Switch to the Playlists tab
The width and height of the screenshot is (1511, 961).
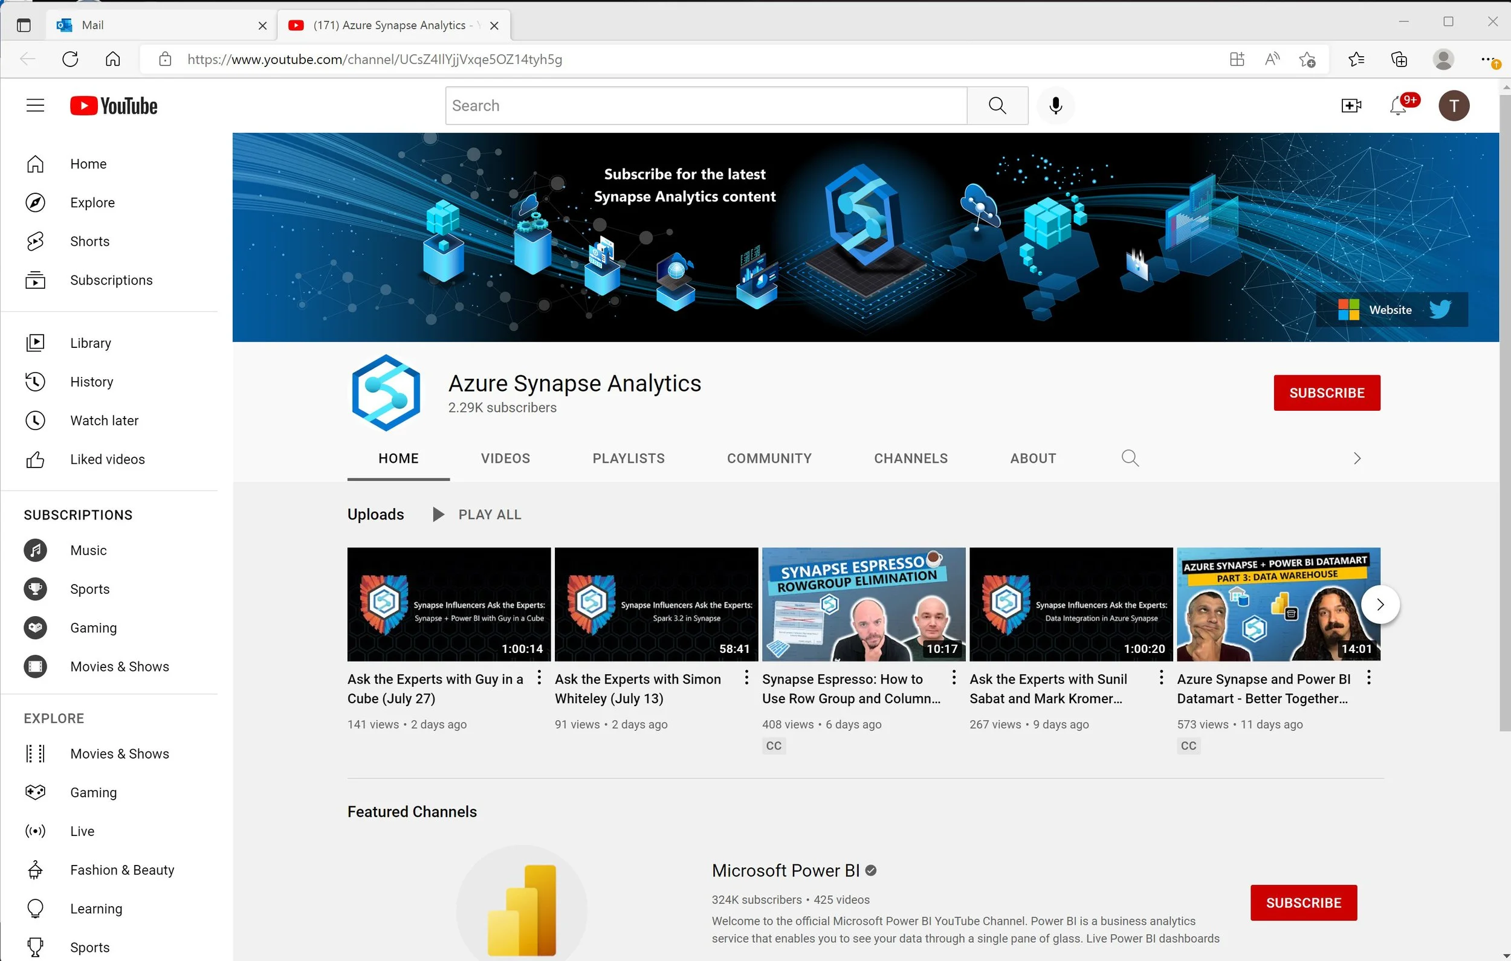tap(628, 458)
